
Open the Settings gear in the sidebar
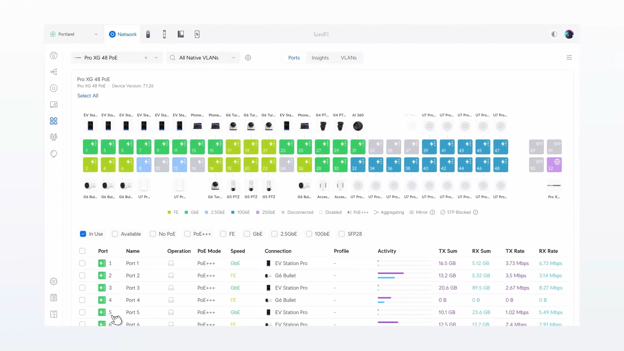(54, 281)
